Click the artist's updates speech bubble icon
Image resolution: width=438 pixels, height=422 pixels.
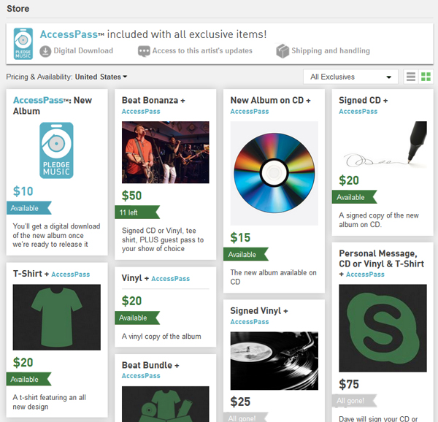coord(144,51)
